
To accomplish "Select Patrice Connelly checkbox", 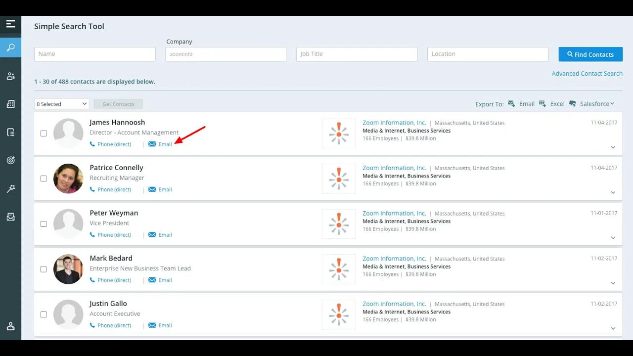I will click(x=44, y=178).
